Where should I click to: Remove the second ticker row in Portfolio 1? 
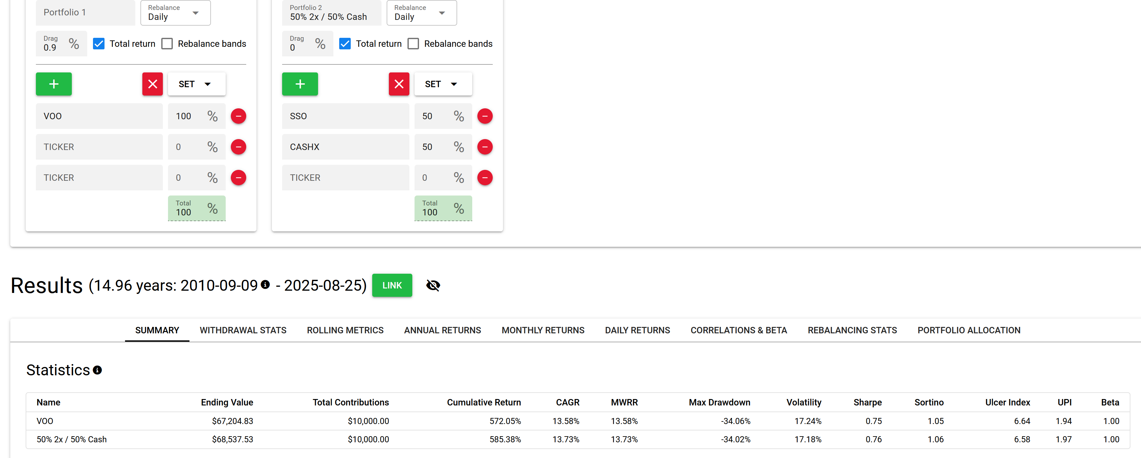tap(238, 146)
